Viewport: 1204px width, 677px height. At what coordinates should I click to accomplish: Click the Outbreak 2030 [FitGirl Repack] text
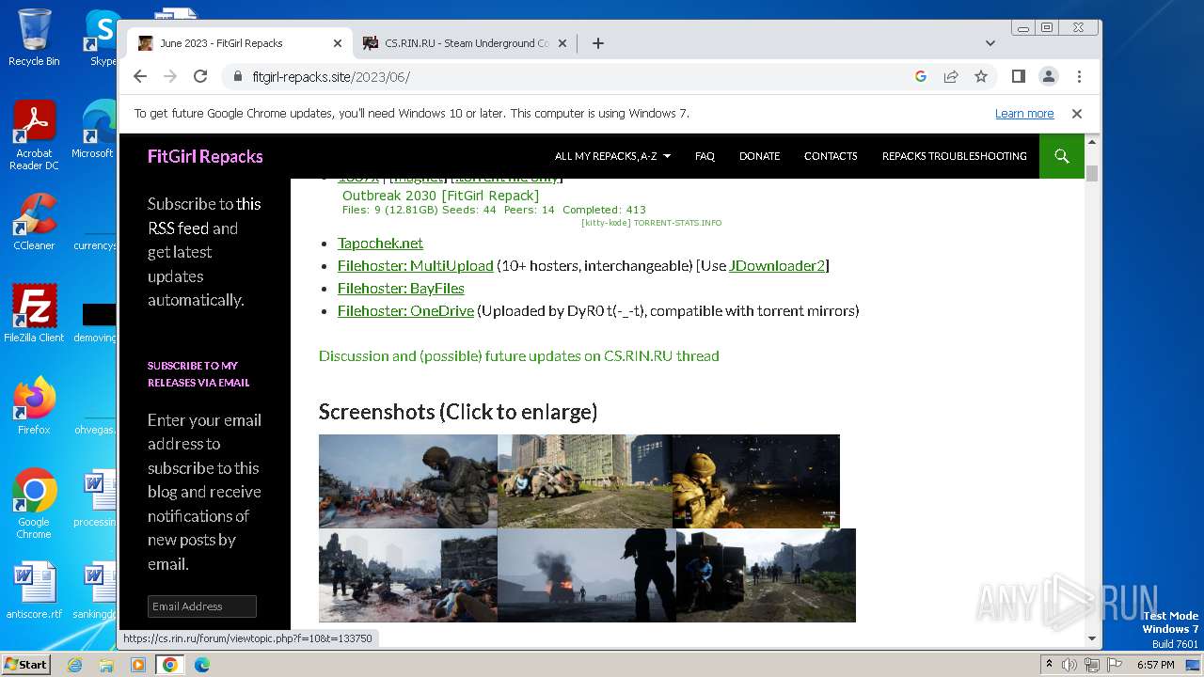[440, 196]
